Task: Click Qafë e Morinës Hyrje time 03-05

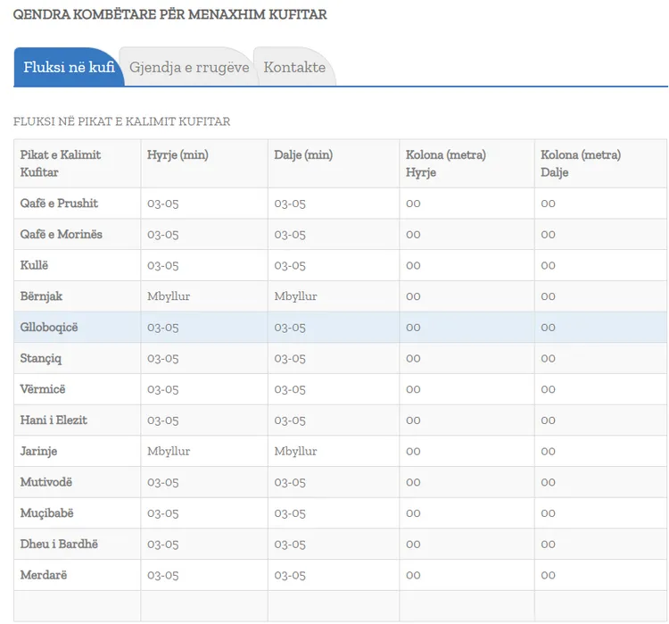Action: pyautogui.click(x=162, y=235)
